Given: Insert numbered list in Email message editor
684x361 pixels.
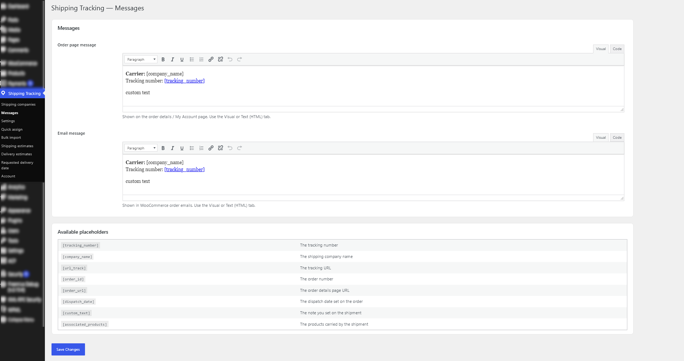Looking at the screenshot, I should tap(201, 148).
